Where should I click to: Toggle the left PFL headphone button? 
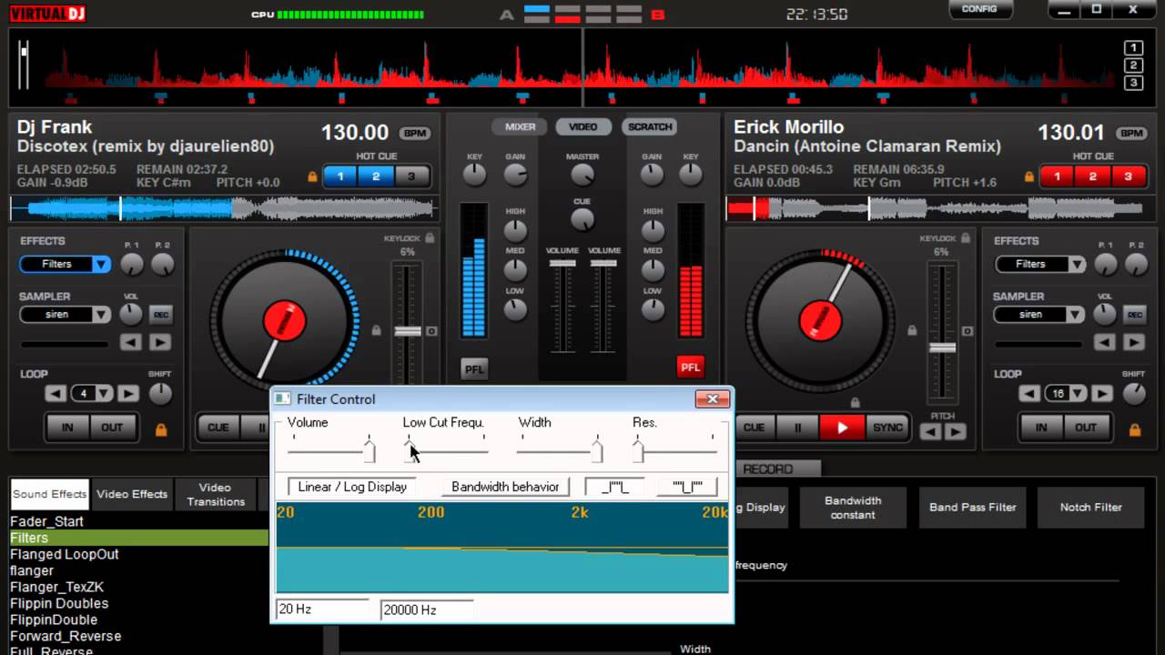[474, 368]
